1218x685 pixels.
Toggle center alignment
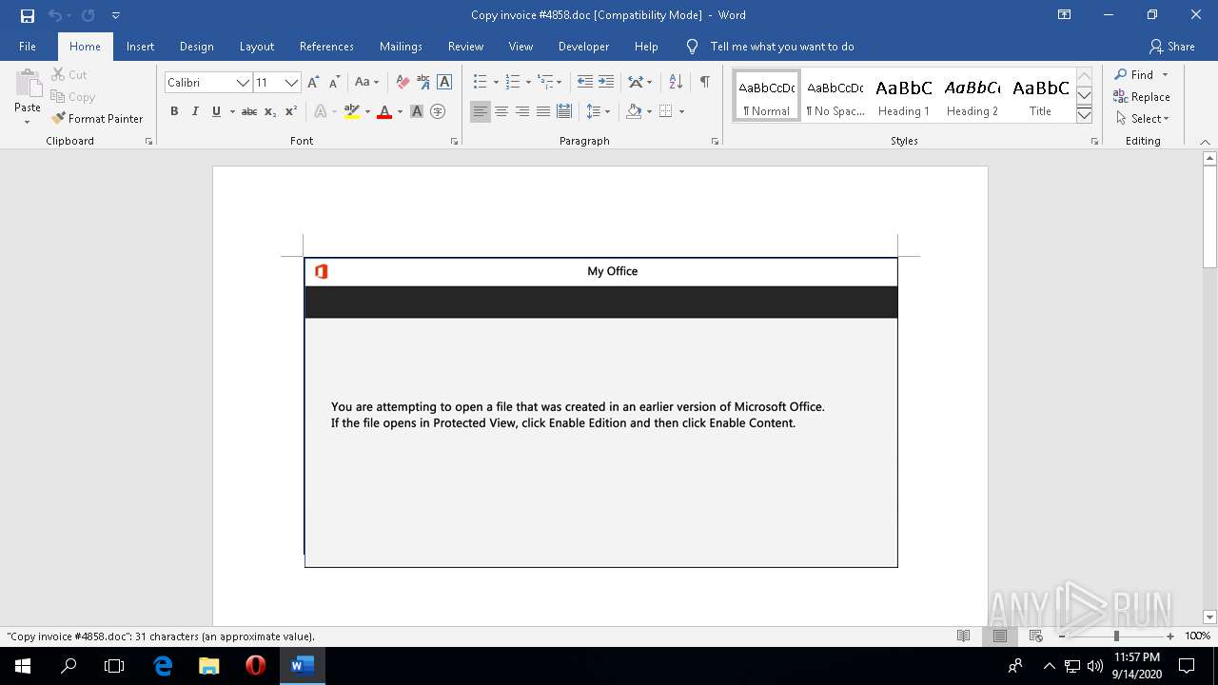click(x=501, y=111)
